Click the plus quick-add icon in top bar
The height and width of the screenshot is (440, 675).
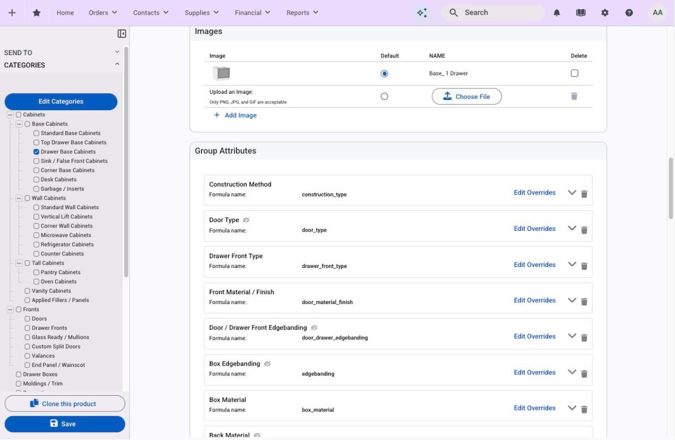[12, 13]
